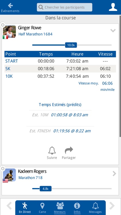Open the Meneurs leaders group icon
Viewport: 121px width, 215px height.
coord(60,206)
